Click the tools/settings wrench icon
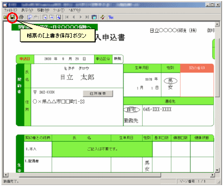The image size is (223, 186). [x=102, y=17]
